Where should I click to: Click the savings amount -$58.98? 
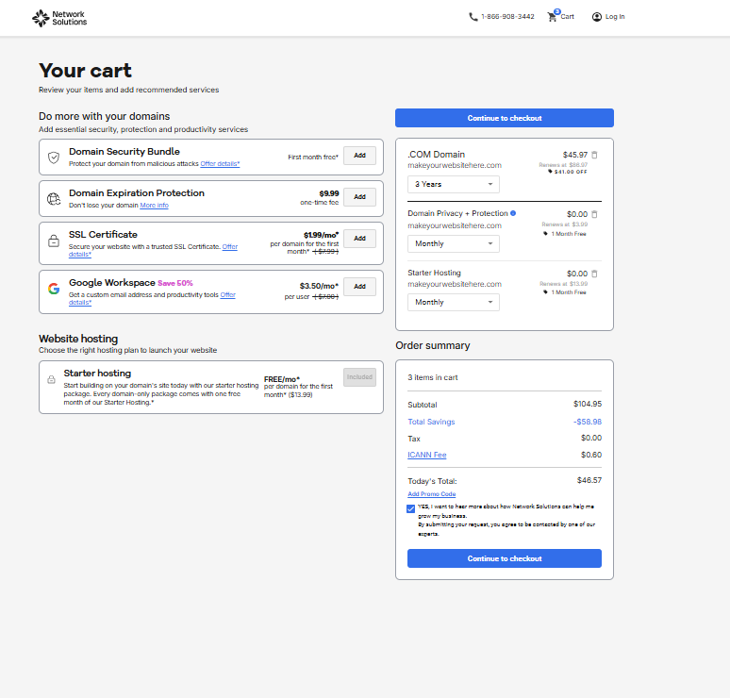tap(588, 422)
